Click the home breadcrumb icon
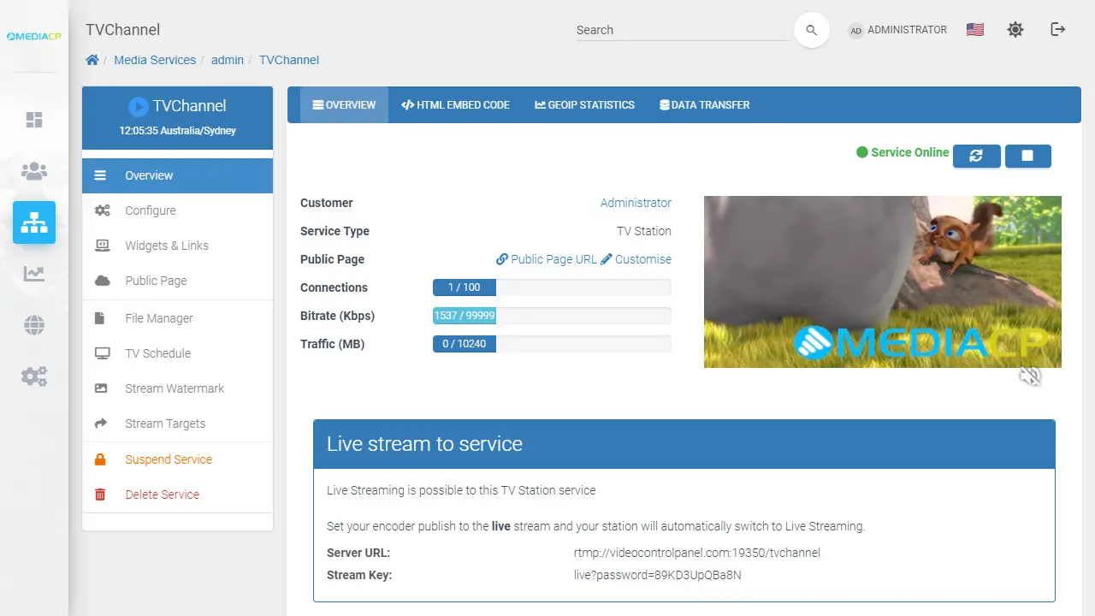The image size is (1095, 616). tap(92, 60)
